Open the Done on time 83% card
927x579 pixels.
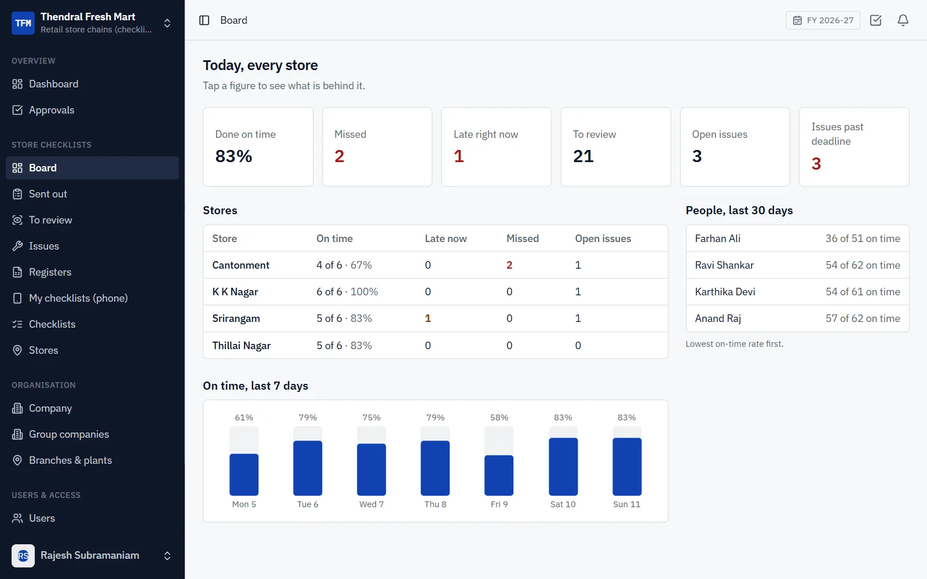tap(258, 147)
